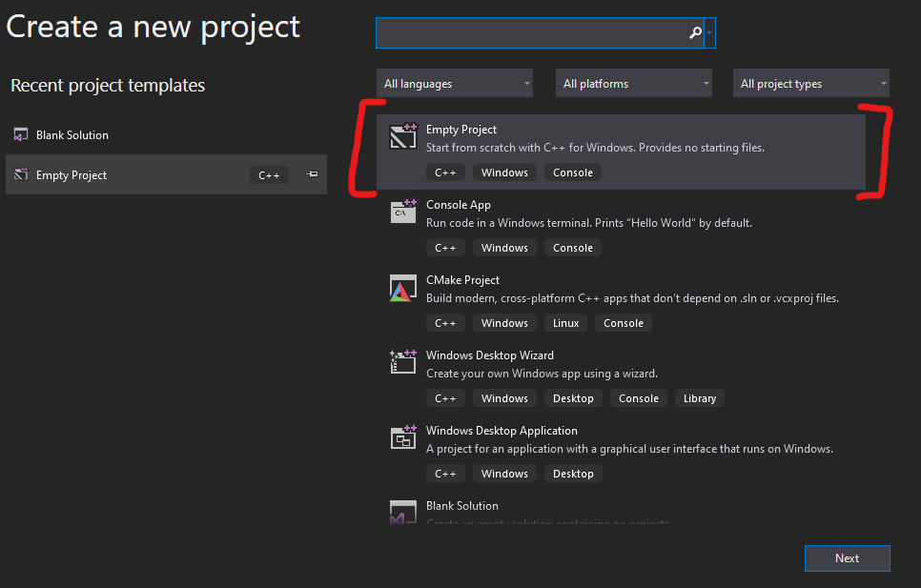921x588 pixels.
Task: Click the Console App Hello World description
Action: [x=589, y=222]
